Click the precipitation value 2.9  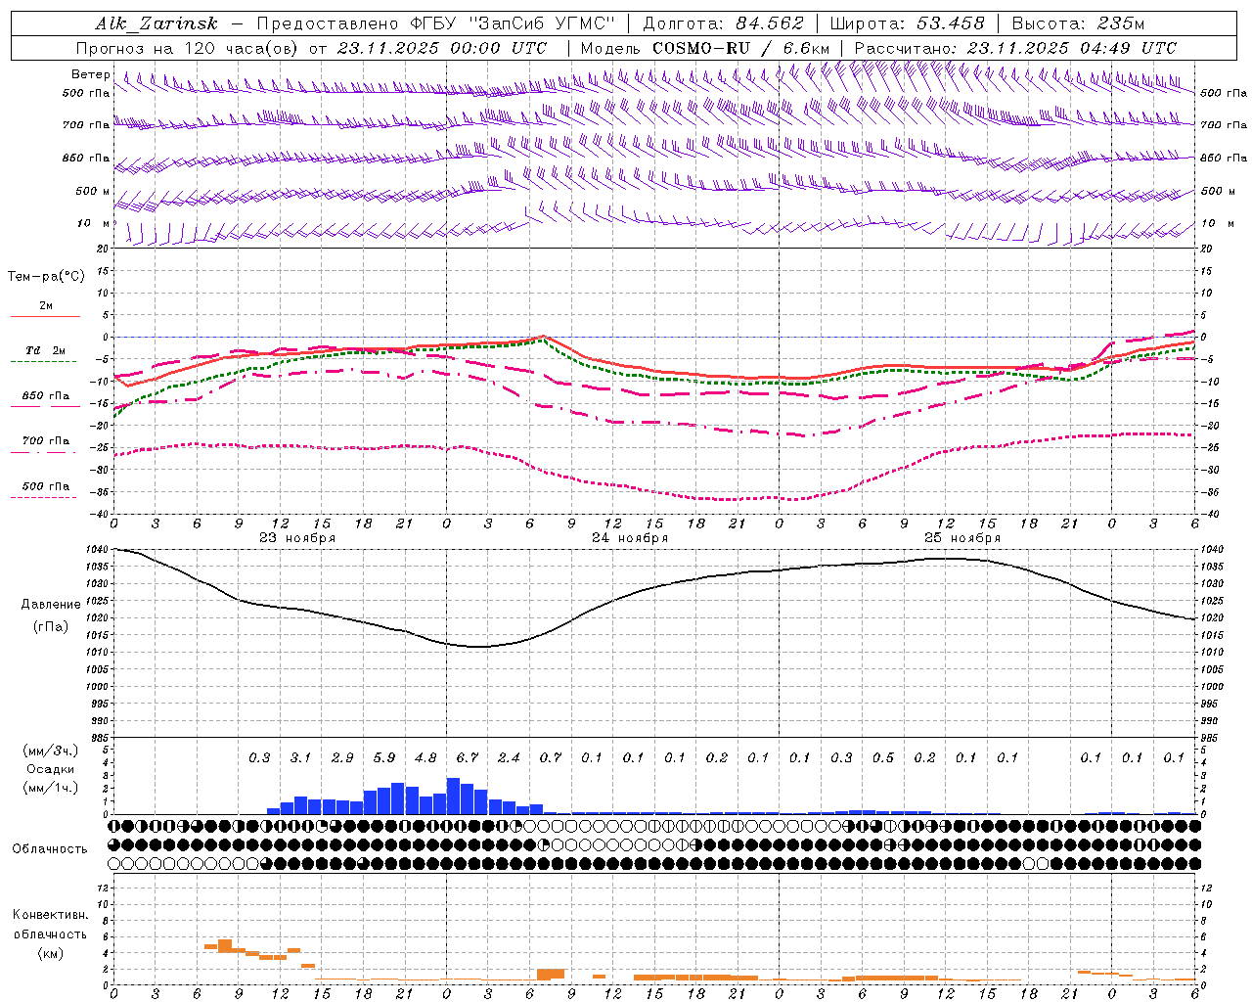tap(342, 758)
